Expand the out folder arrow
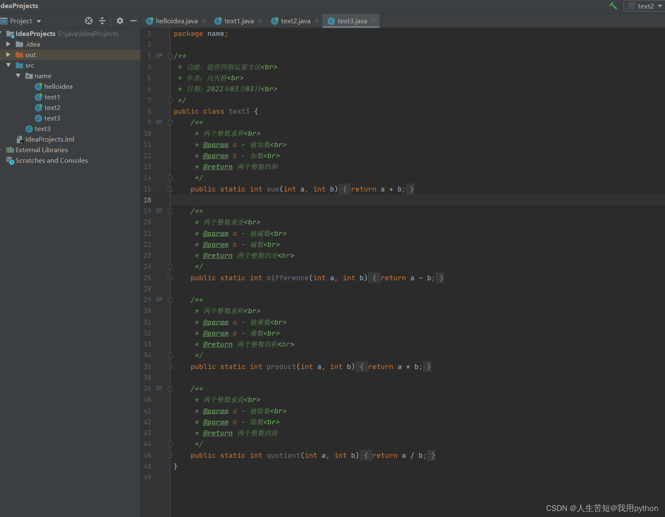The height and width of the screenshot is (517, 665). 8,55
